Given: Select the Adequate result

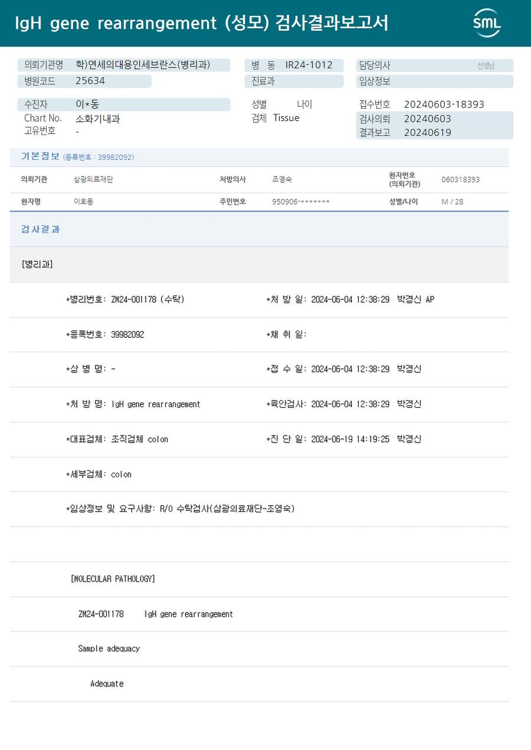Looking at the screenshot, I should click(107, 683).
